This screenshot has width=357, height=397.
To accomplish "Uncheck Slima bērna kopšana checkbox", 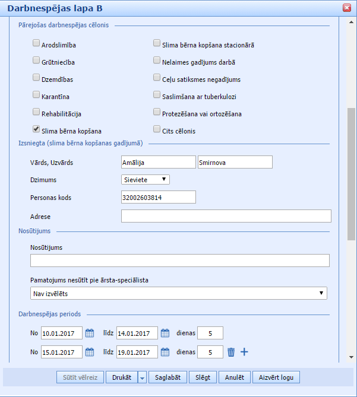I will coord(36,128).
